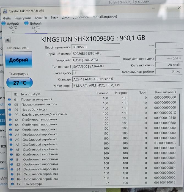Viewport: 184px width, 192px height.
Task: Click the ID column header
Action: tap(16, 94)
